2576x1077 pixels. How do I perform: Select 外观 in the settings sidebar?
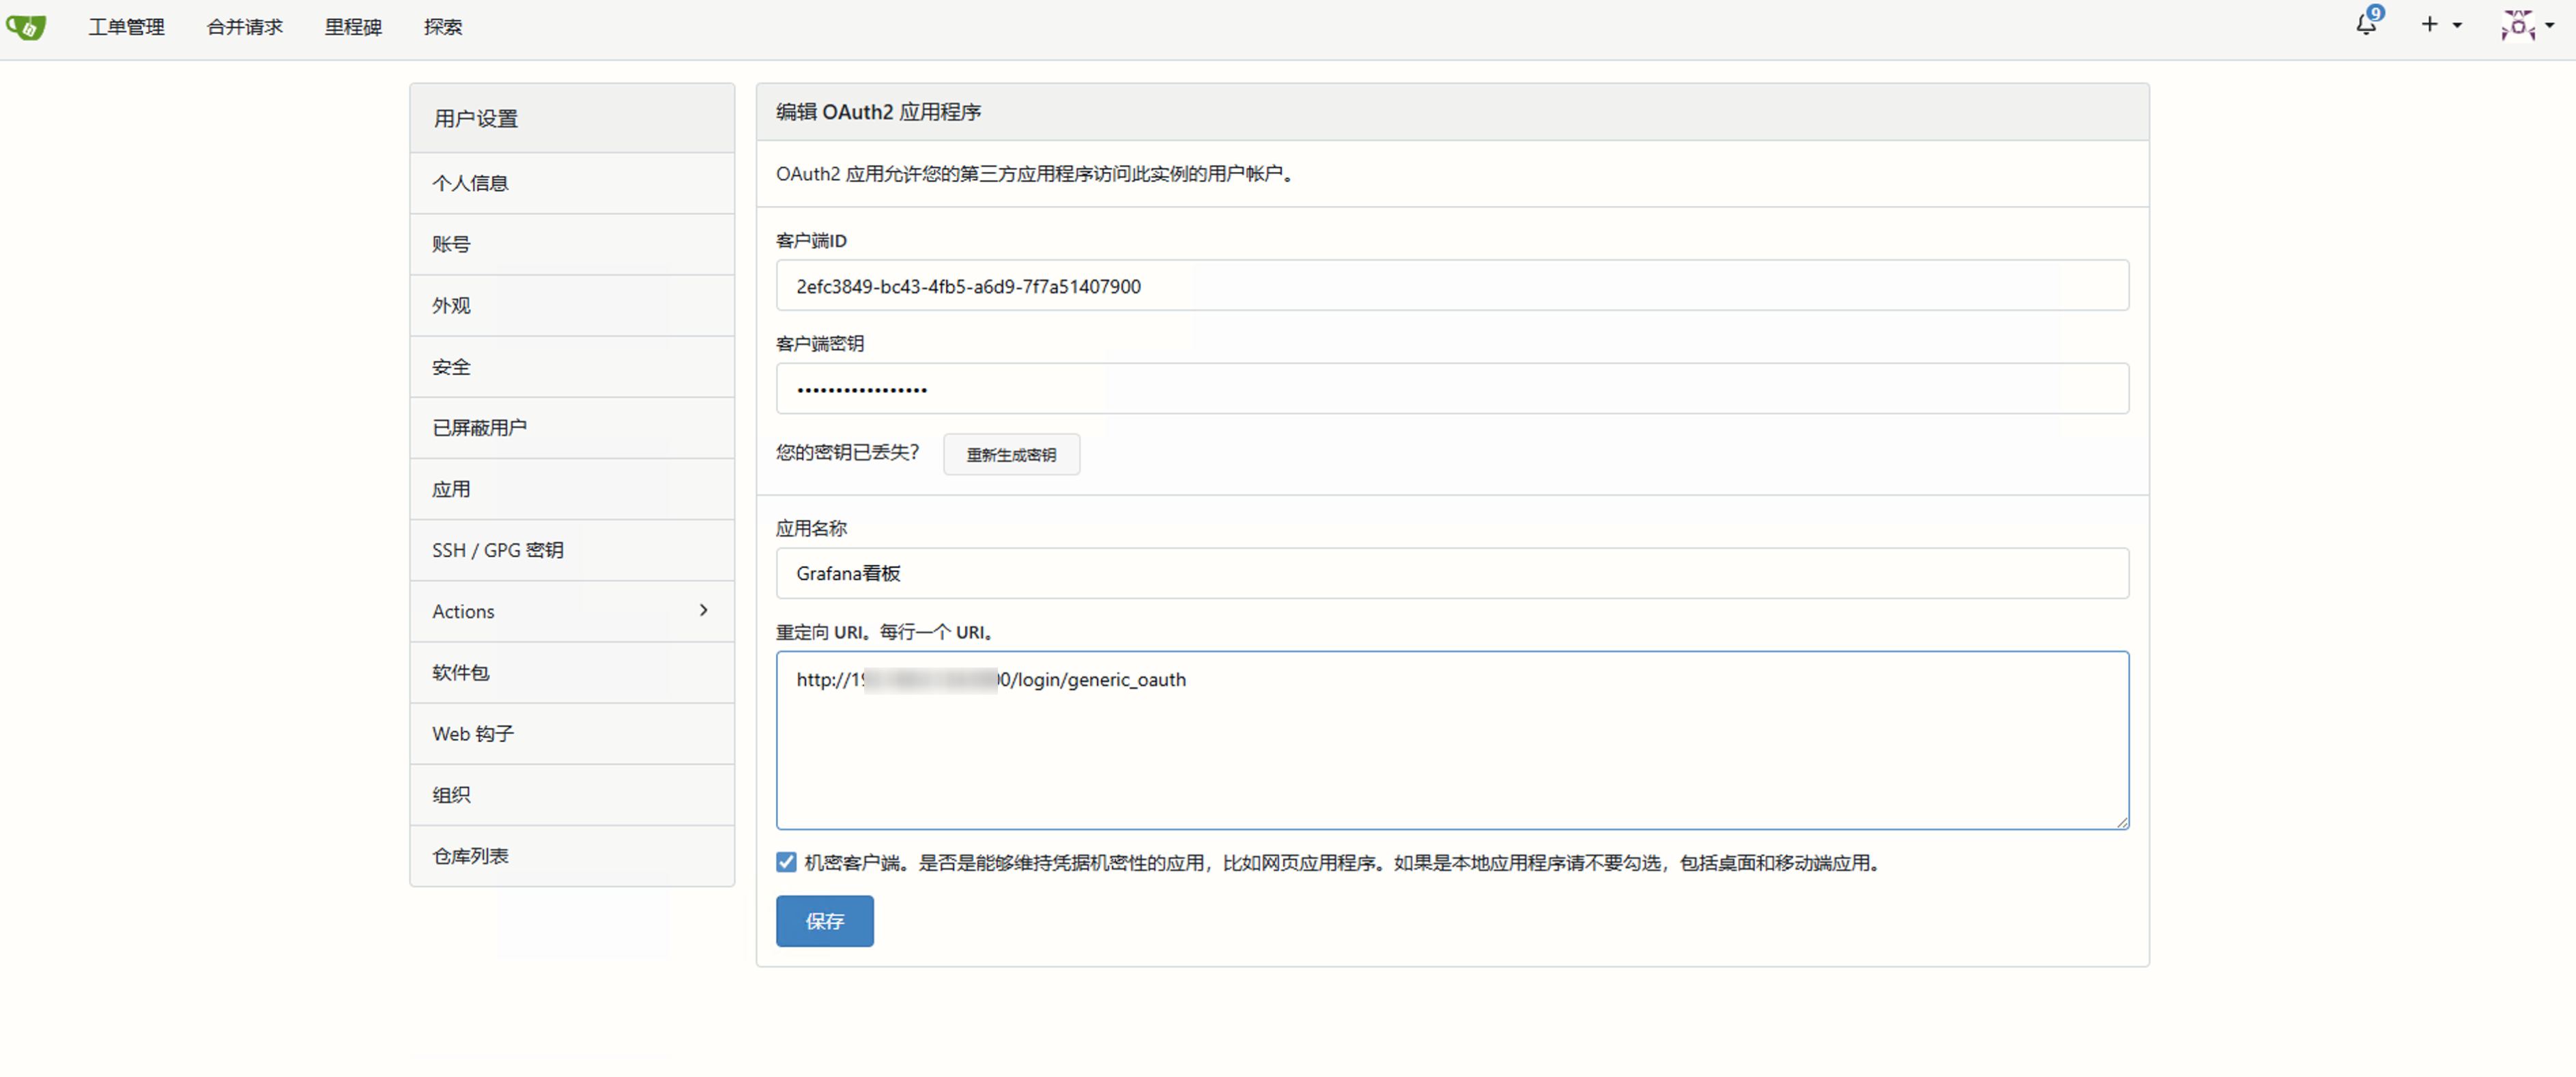[x=572, y=305]
